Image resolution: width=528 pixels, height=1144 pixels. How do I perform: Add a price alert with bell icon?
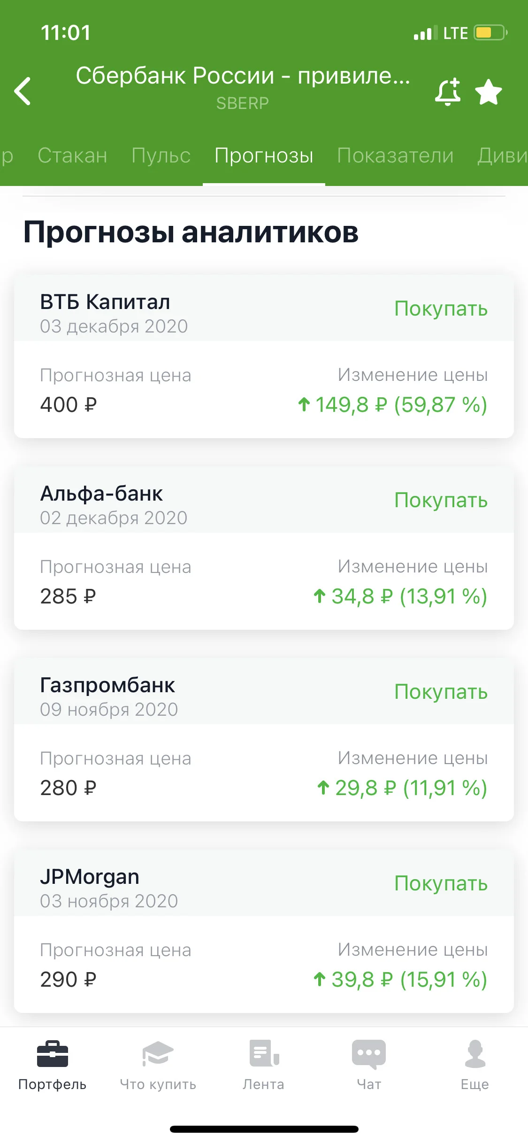(x=448, y=92)
